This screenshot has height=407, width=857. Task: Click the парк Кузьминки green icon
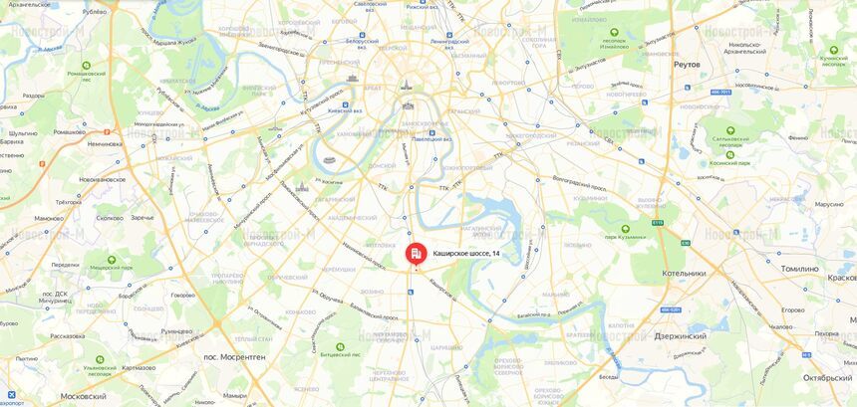tap(625, 229)
